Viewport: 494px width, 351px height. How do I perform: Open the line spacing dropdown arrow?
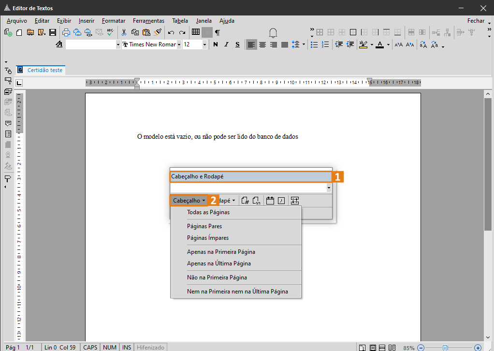[304, 44]
